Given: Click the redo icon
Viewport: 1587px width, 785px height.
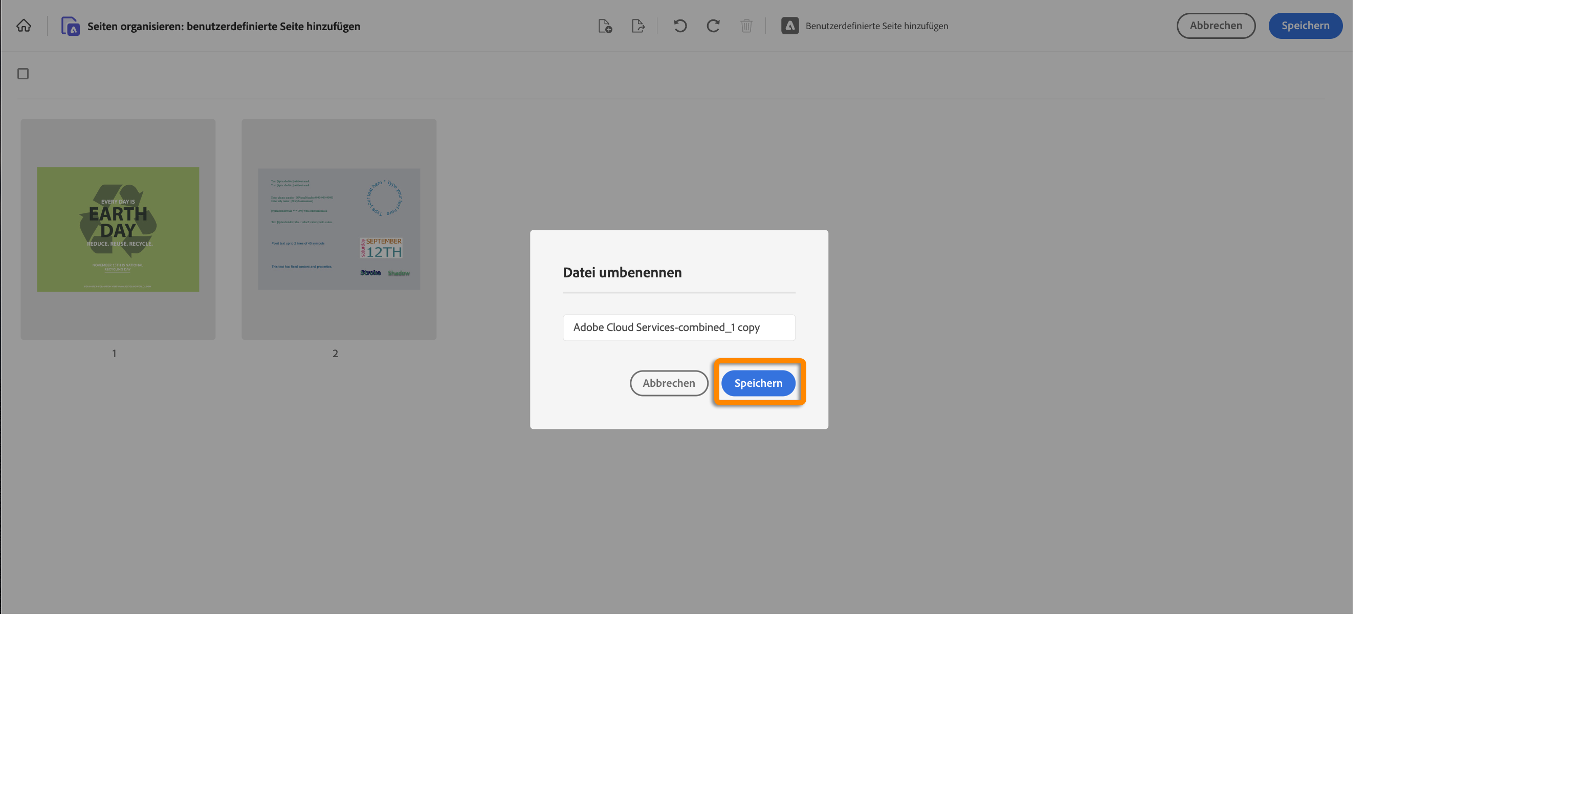Looking at the screenshot, I should pyautogui.click(x=713, y=25).
